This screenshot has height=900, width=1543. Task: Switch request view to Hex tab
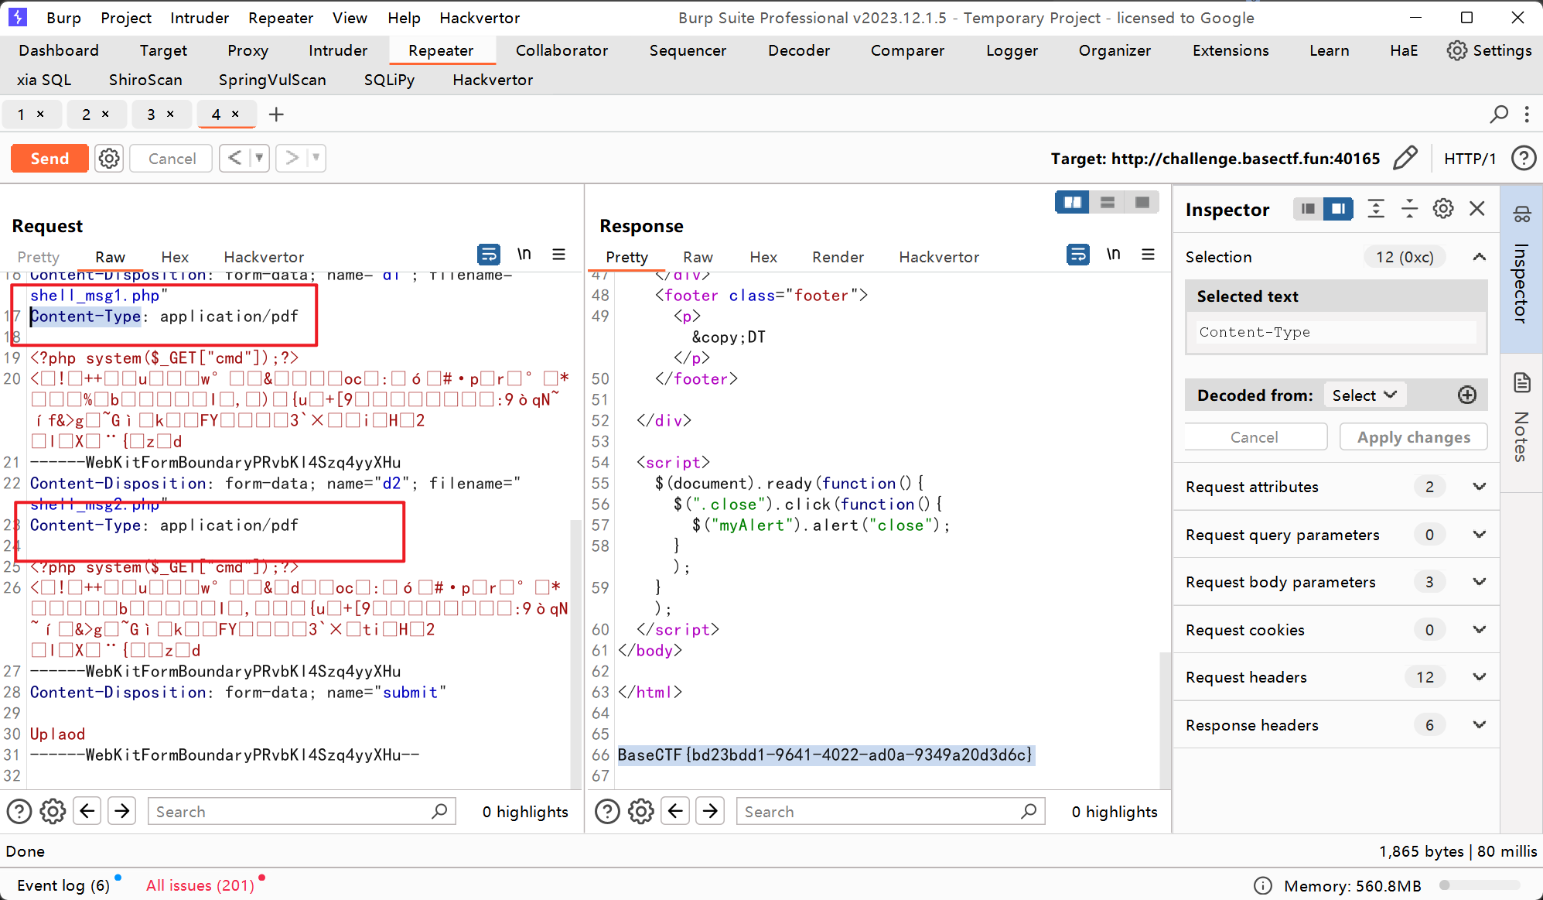[175, 257]
